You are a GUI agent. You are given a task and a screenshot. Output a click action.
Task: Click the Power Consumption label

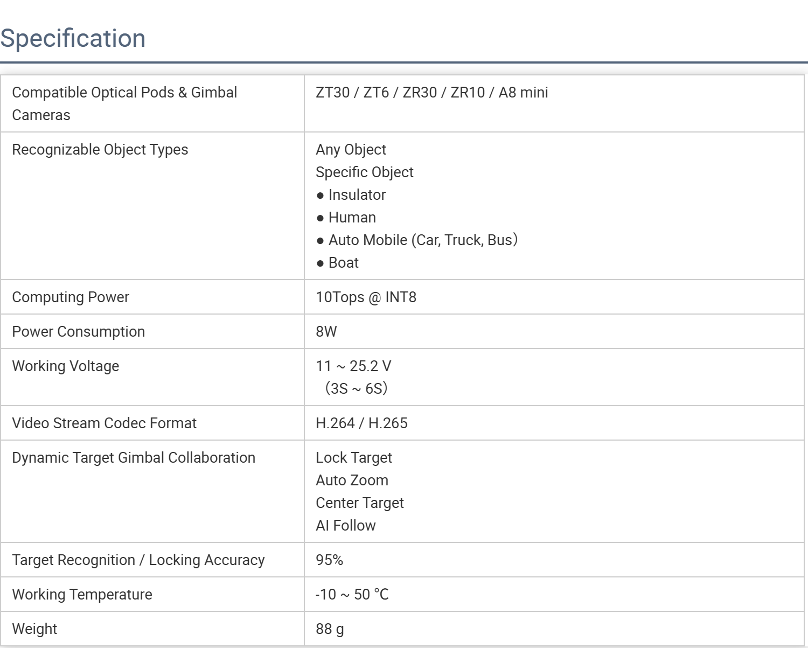tap(79, 332)
